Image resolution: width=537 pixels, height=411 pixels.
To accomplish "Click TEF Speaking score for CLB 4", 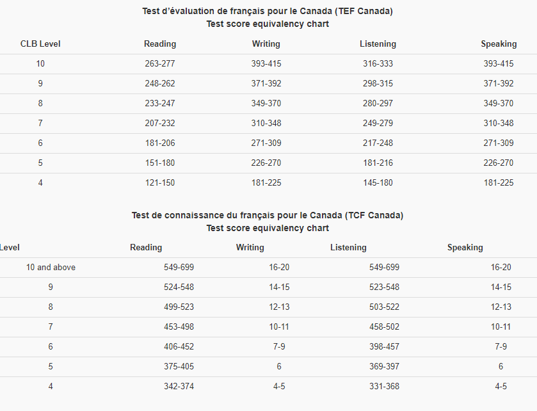I will click(x=499, y=183).
